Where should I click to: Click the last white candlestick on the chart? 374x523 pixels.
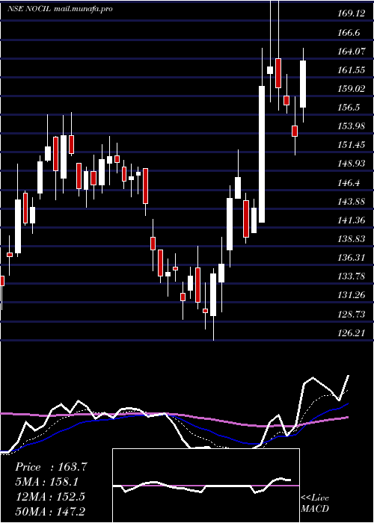(x=303, y=84)
